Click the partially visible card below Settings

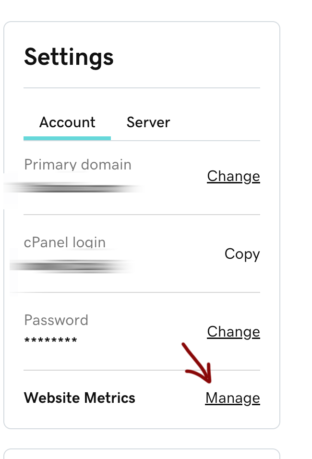coord(142,454)
